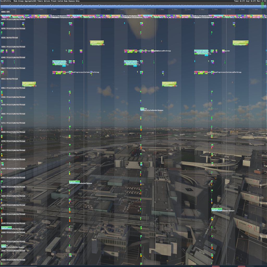Click the 8cb8: PriorityWorkerThread label

[x=13, y=187]
